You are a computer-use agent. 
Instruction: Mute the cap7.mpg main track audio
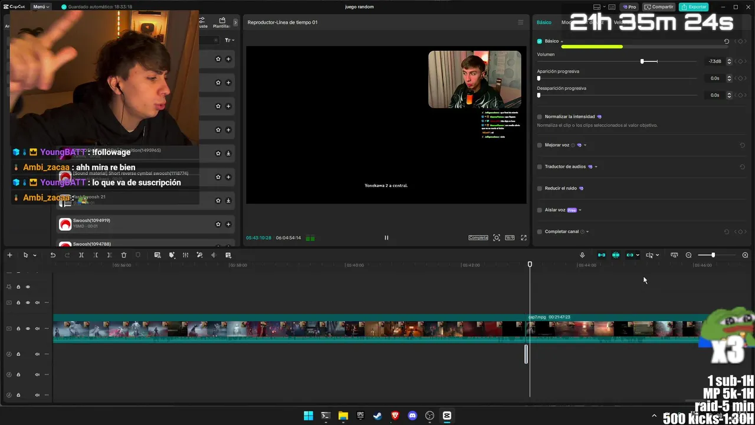tap(37, 328)
